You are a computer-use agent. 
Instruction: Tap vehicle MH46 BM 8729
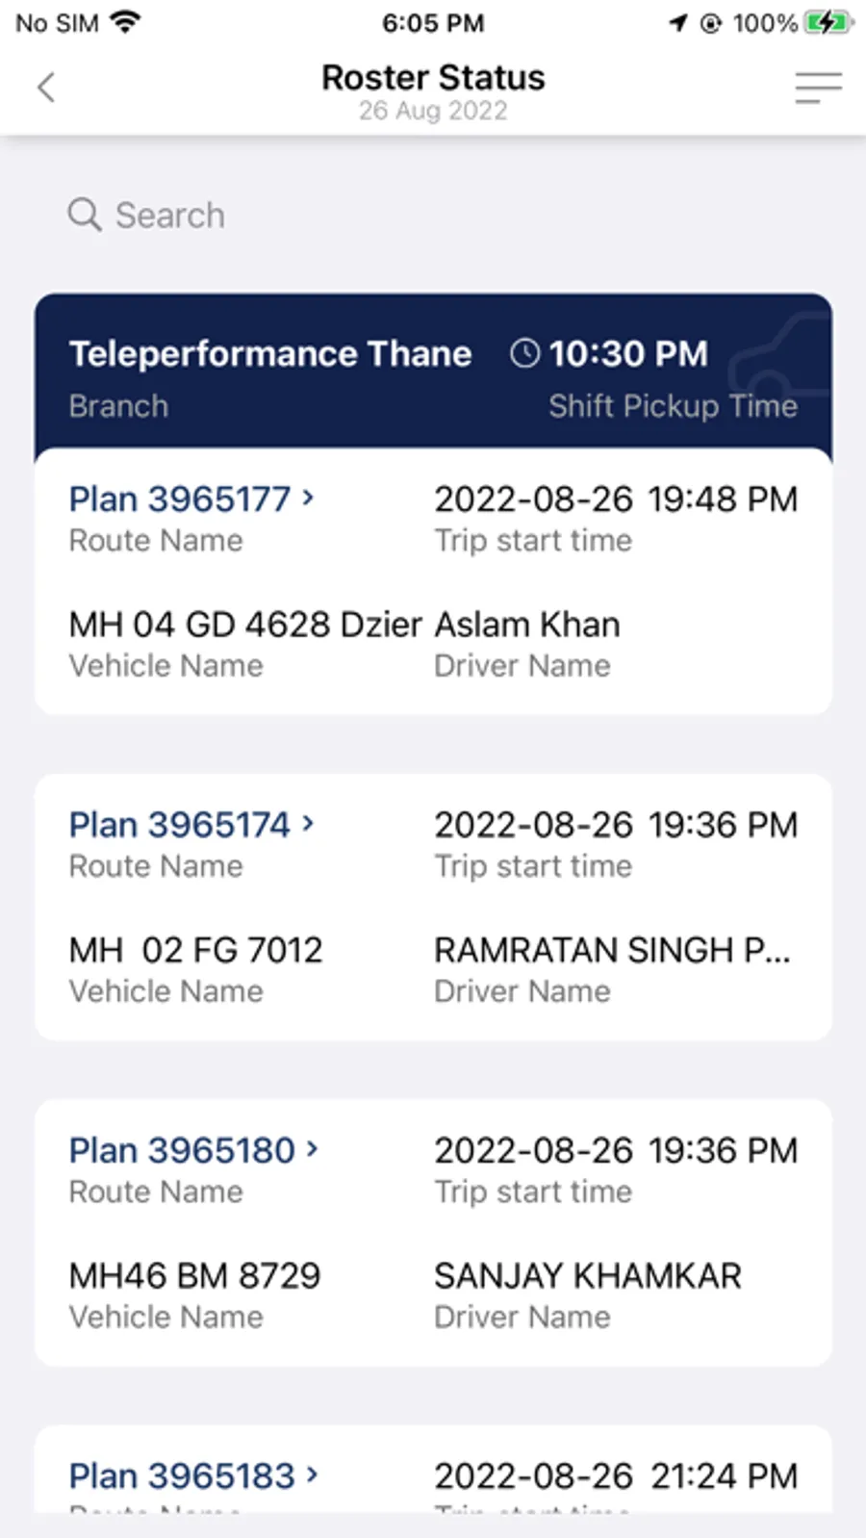tap(194, 1275)
